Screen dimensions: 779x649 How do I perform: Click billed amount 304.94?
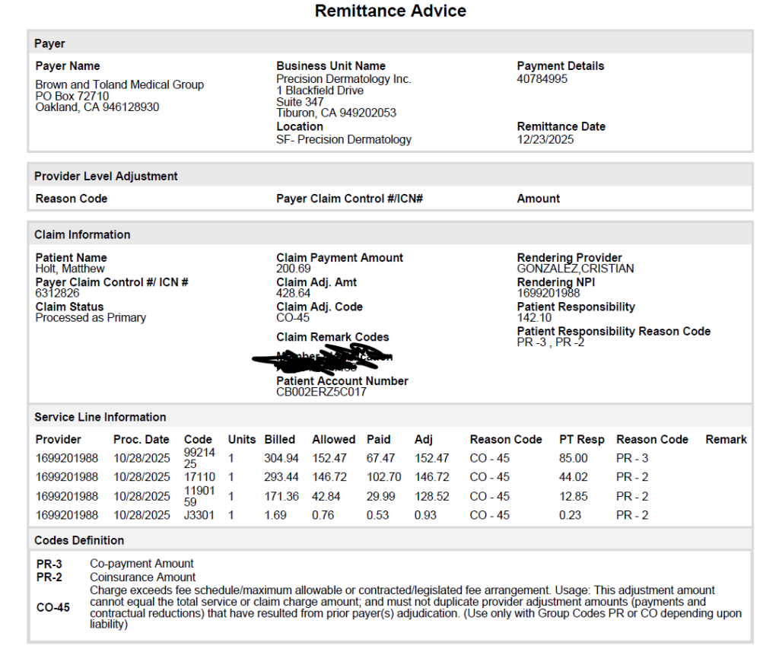[281, 459]
